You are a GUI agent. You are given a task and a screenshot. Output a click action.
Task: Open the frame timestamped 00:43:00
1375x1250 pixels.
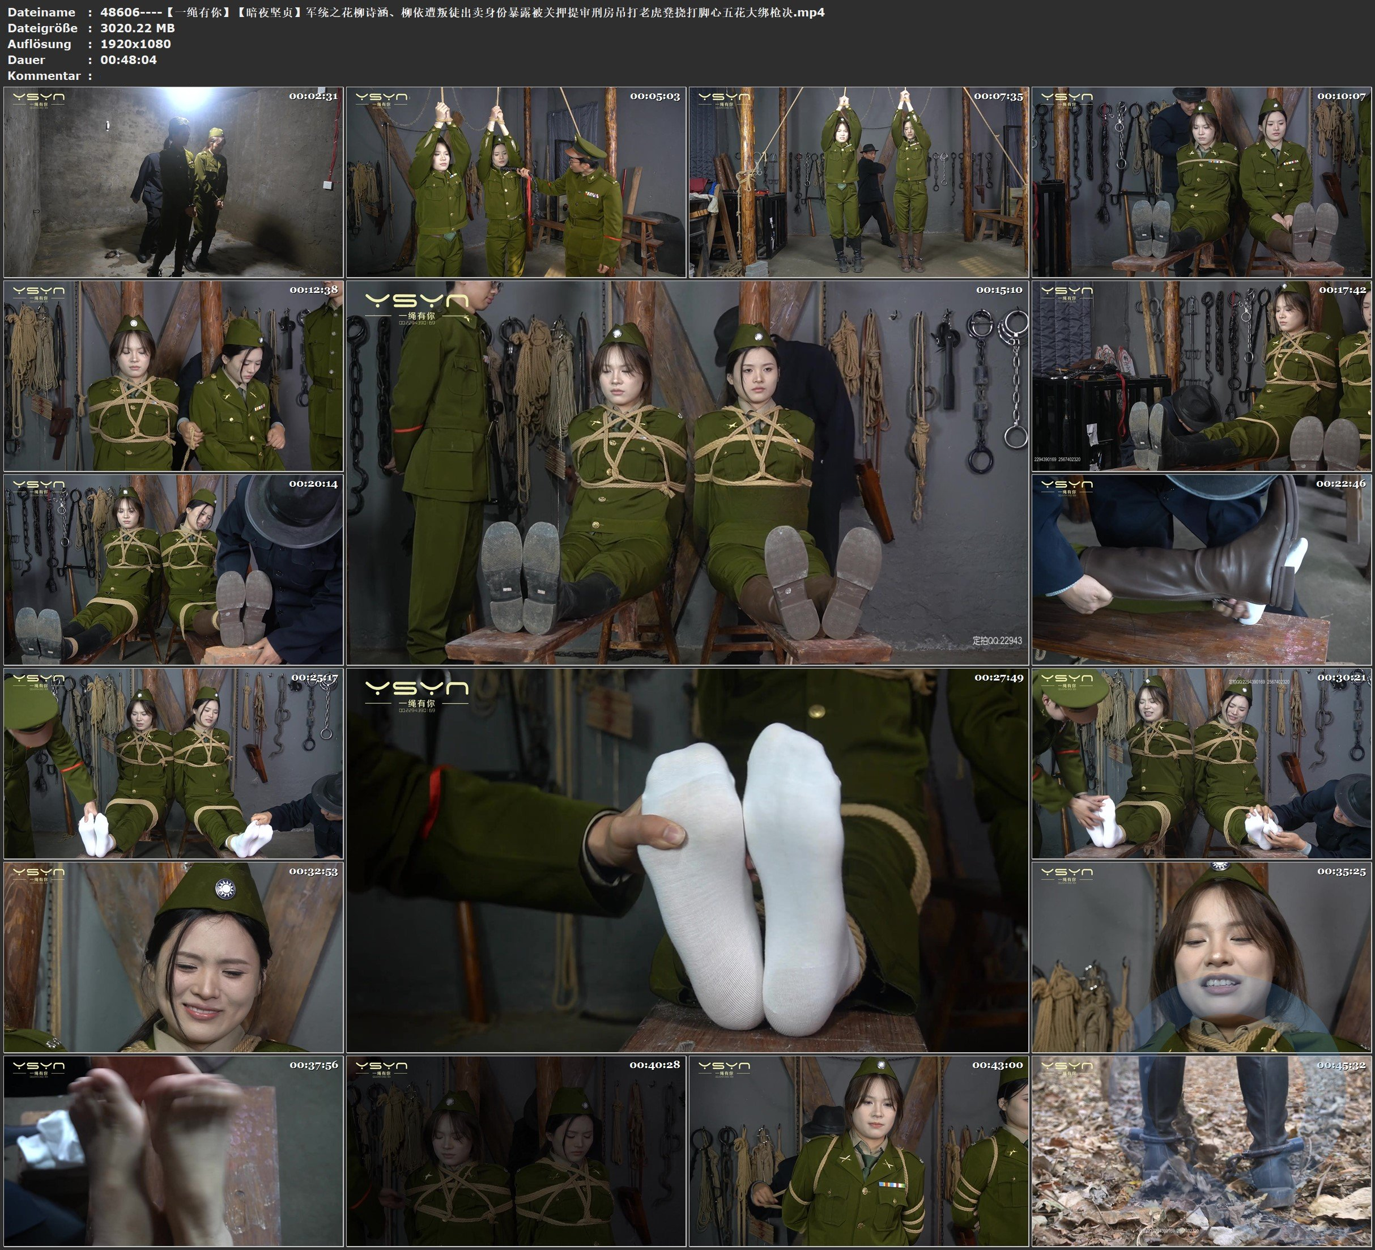click(858, 1150)
